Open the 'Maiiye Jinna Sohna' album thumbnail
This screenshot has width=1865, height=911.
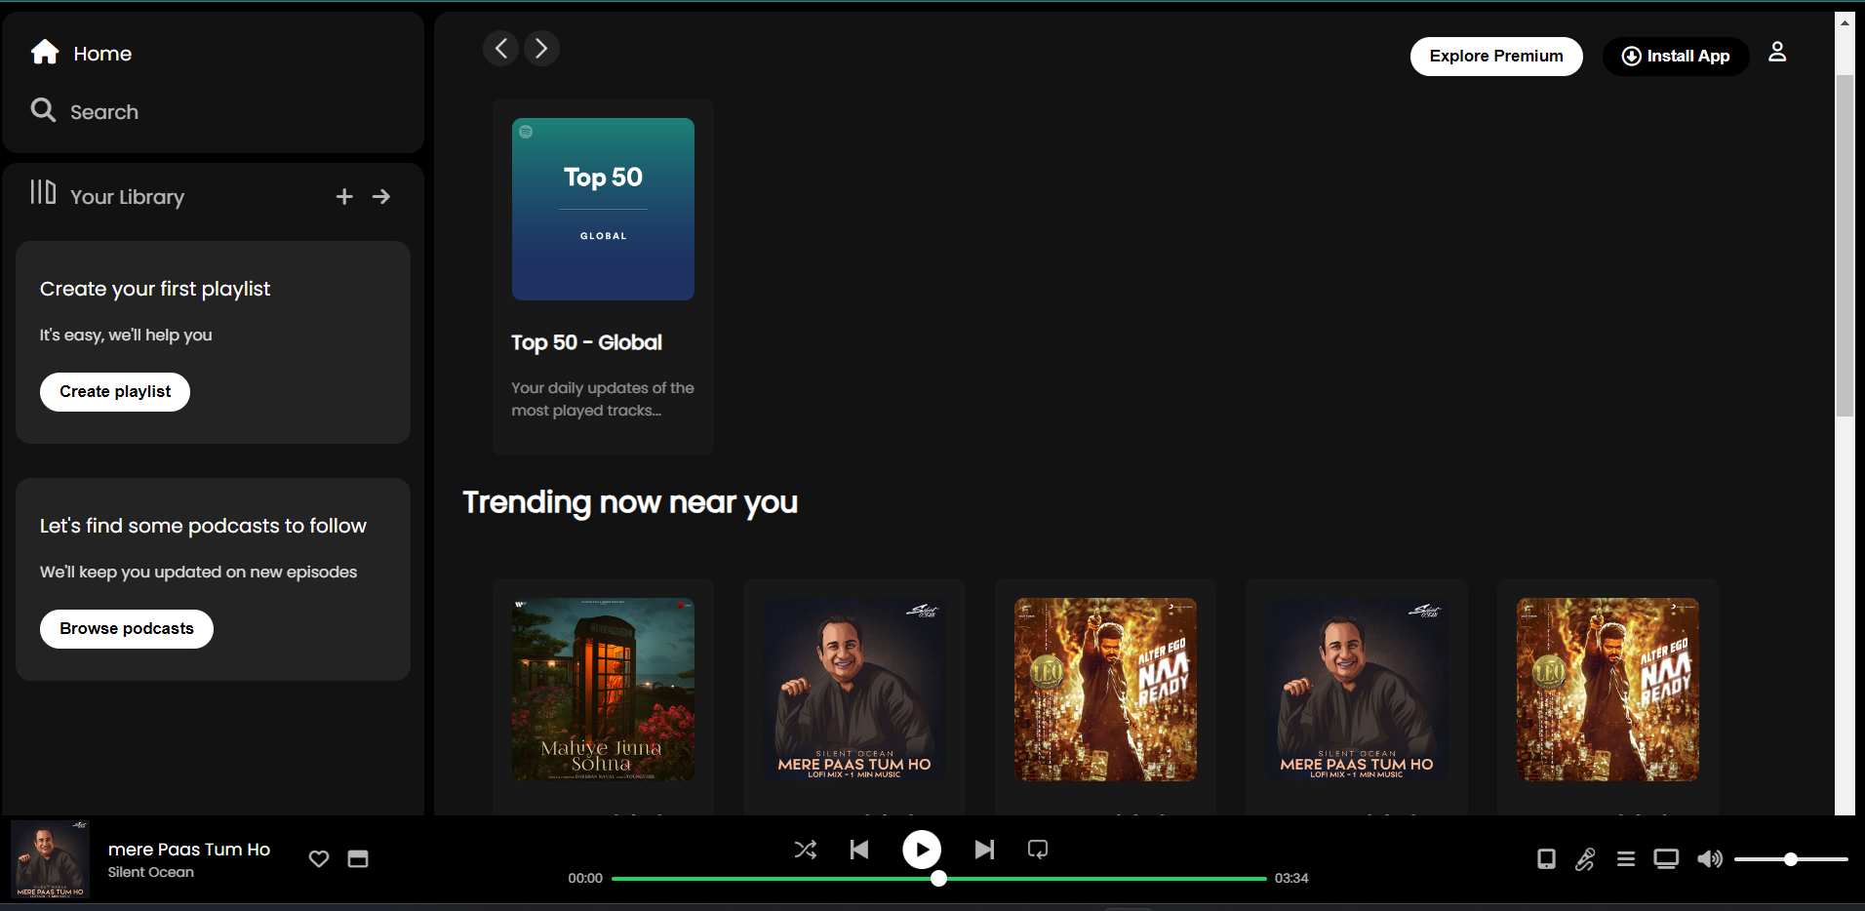[x=602, y=690]
